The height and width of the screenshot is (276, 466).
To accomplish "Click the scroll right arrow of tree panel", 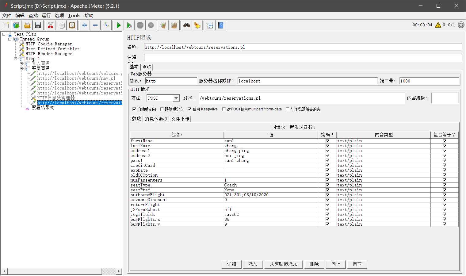I will [x=119, y=271].
